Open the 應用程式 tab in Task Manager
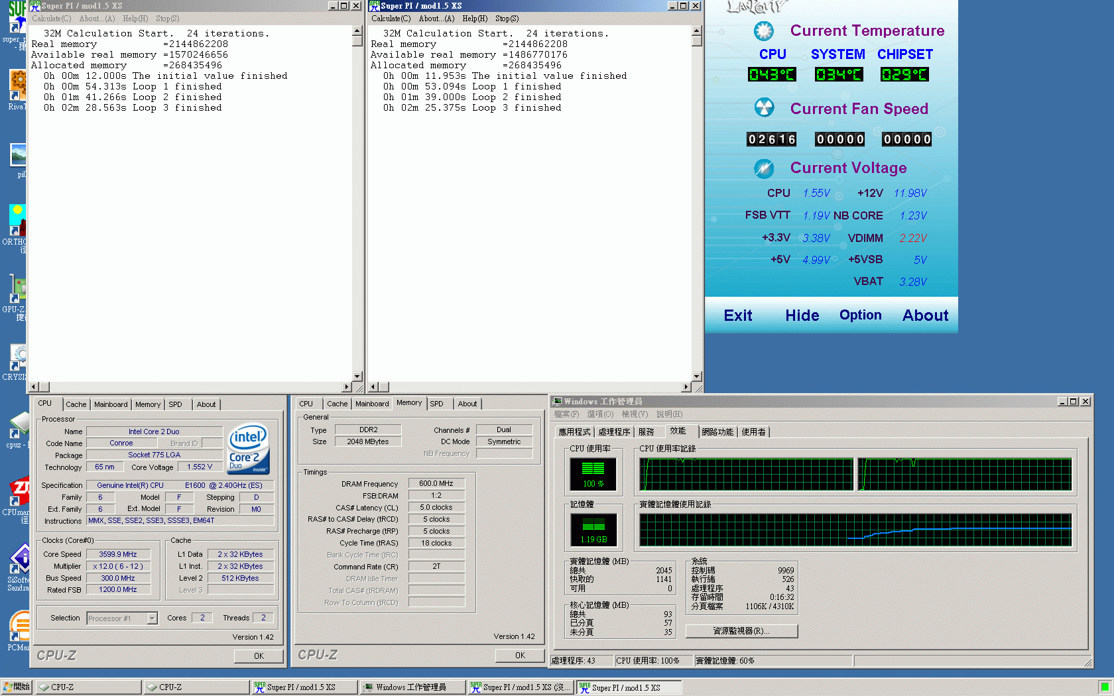The image size is (1114, 696). click(x=574, y=432)
